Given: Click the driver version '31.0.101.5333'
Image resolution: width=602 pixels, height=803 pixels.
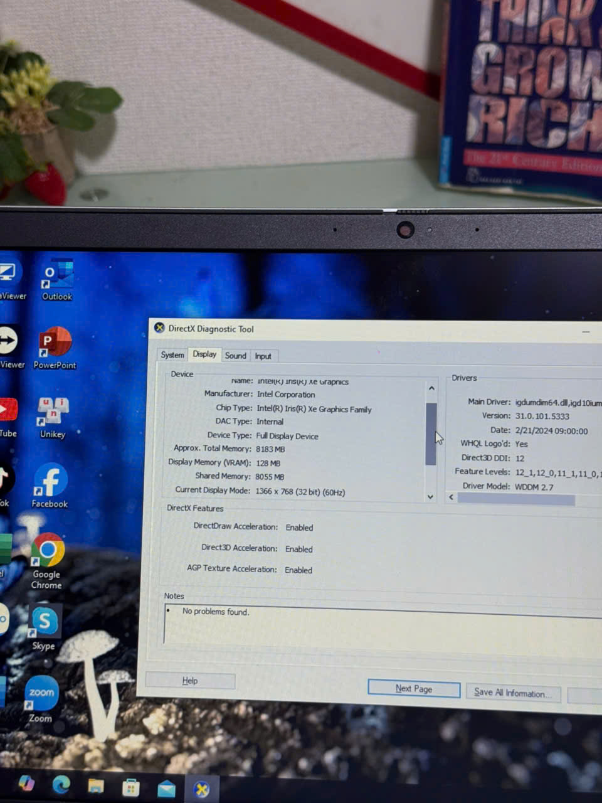Looking at the screenshot, I should click(x=542, y=416).
